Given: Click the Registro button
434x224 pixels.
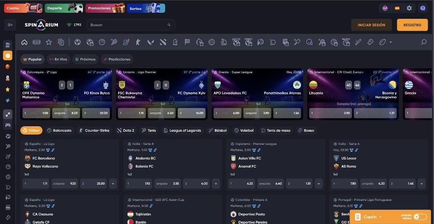Looking at the screenshot, I should [x=412, y=25].
